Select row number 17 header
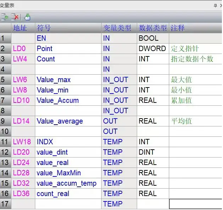Image resolution: width=223 pixels, height=210 pixels. point(6,204)
